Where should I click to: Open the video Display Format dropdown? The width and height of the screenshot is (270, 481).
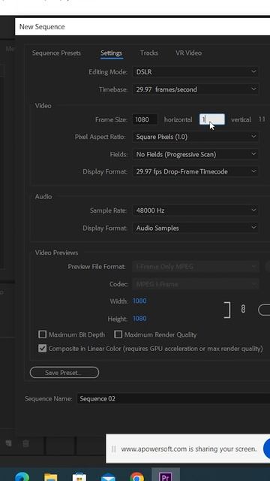pos(196,171)
